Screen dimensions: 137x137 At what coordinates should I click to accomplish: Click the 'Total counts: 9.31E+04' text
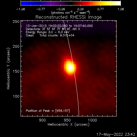57,35
